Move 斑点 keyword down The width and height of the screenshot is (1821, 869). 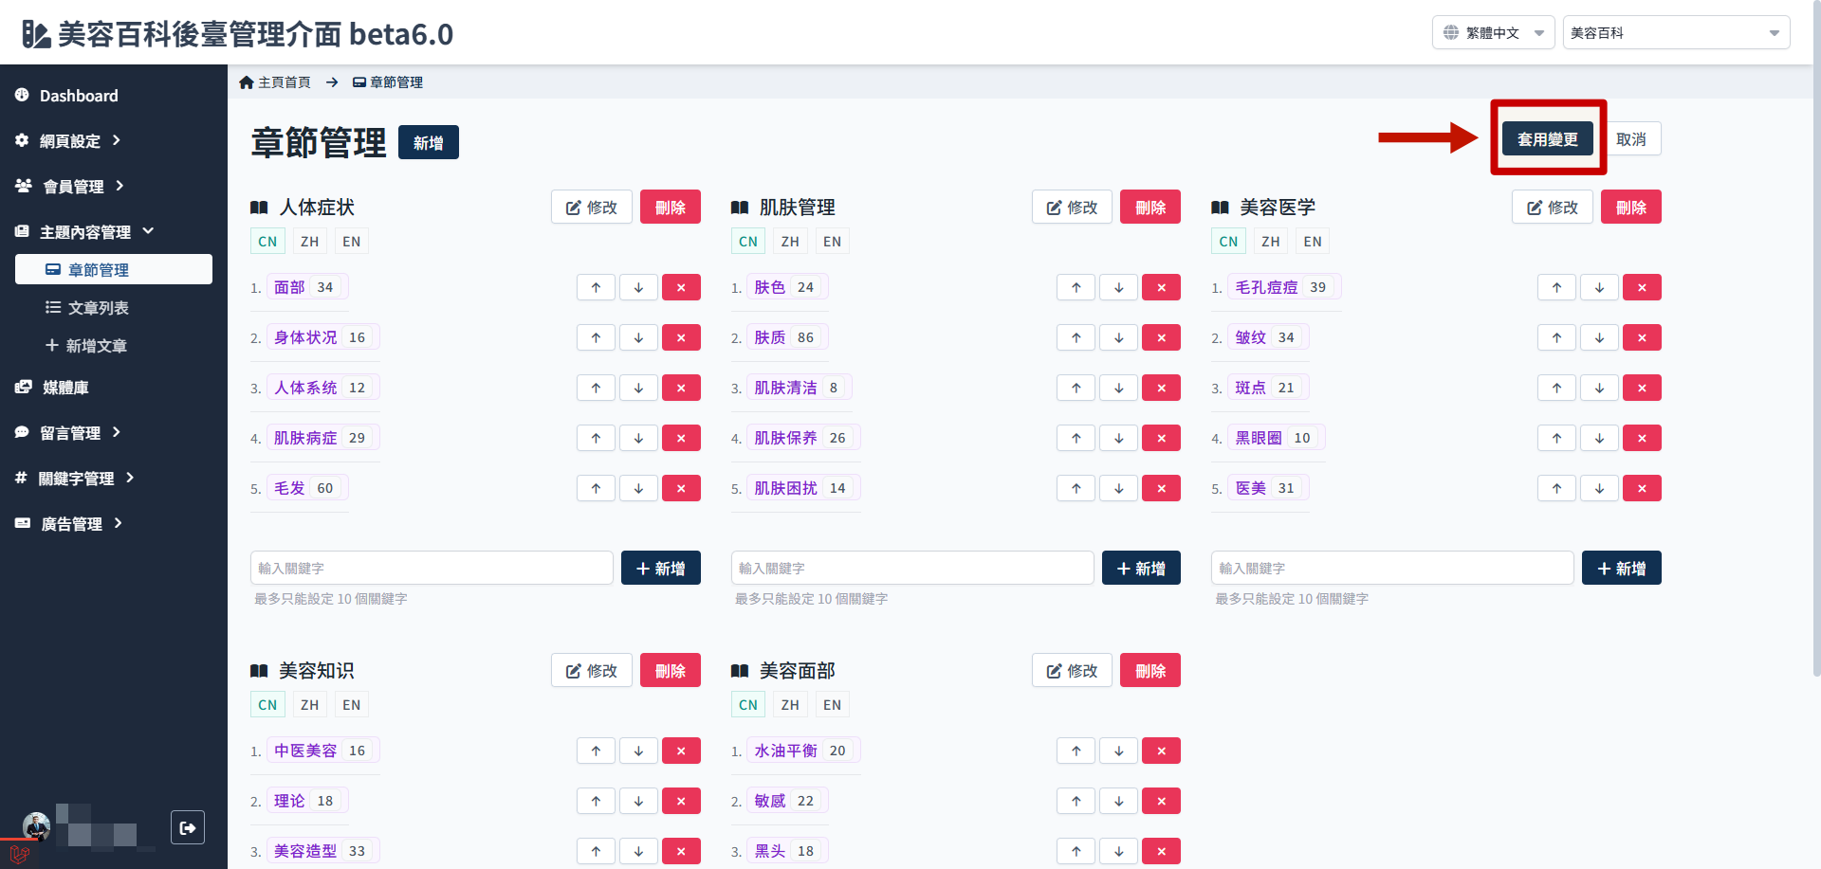1599,388
